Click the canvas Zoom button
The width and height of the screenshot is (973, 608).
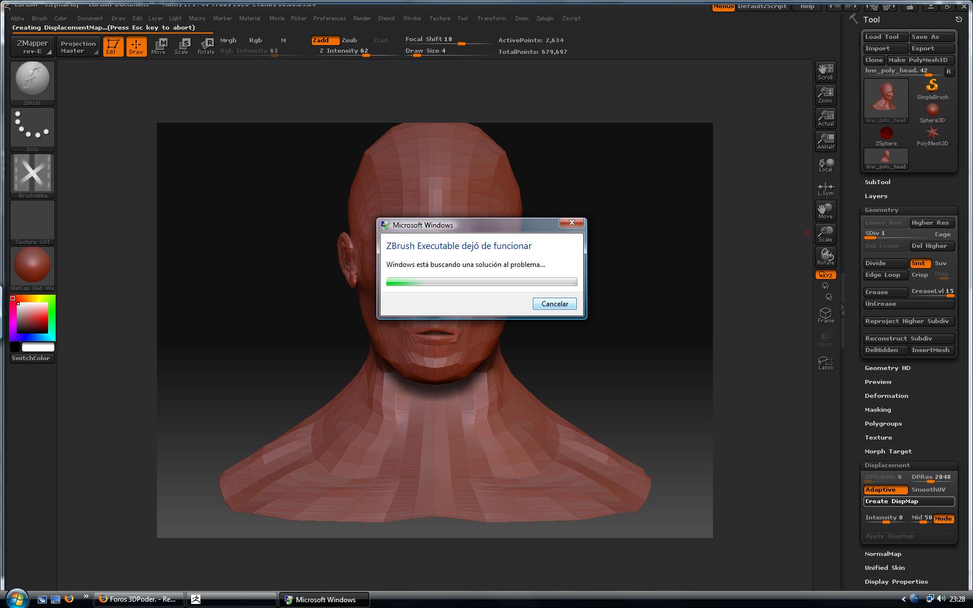(825, 95)
